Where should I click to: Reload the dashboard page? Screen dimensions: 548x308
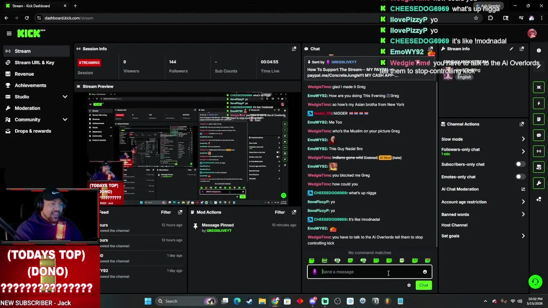27,18
